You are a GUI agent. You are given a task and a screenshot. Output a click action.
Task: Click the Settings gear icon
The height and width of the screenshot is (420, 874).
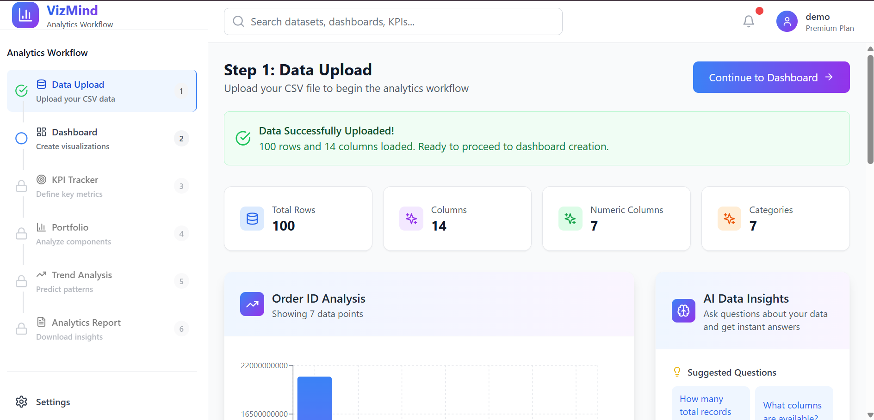[x=21, y=402]
